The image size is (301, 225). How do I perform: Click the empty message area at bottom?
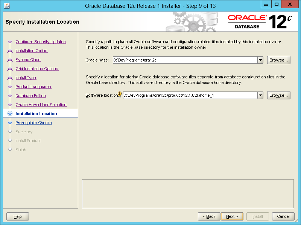(x=188, y=193)
